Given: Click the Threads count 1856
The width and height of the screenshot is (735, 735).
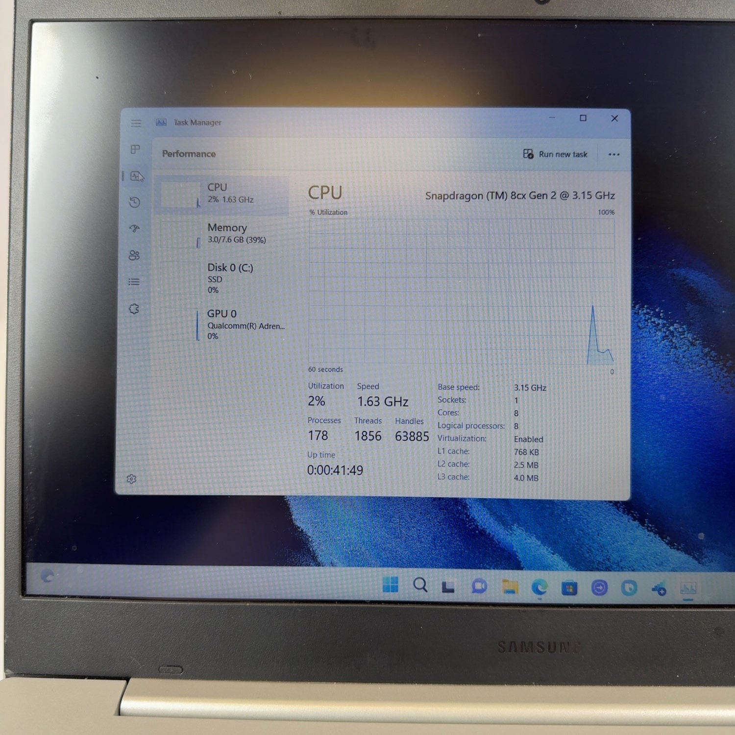Looking at the screenshot, I should coord(368,436).
